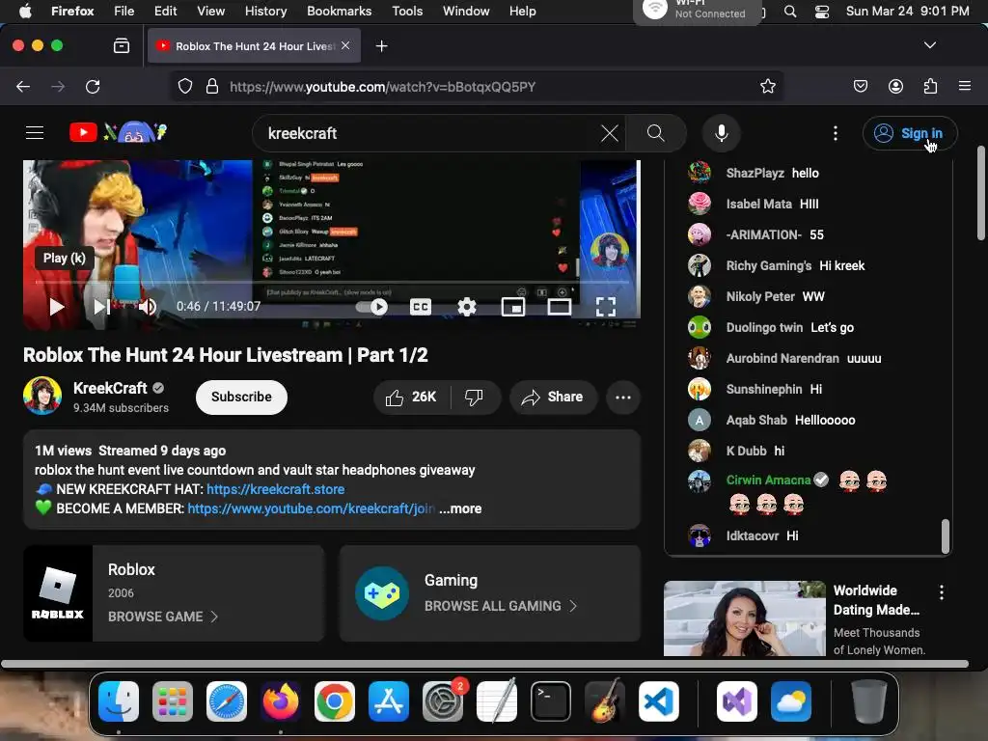The image size is (988, 741).
Task: Open KreekCraft channel avatar
Action: [42, 396]
